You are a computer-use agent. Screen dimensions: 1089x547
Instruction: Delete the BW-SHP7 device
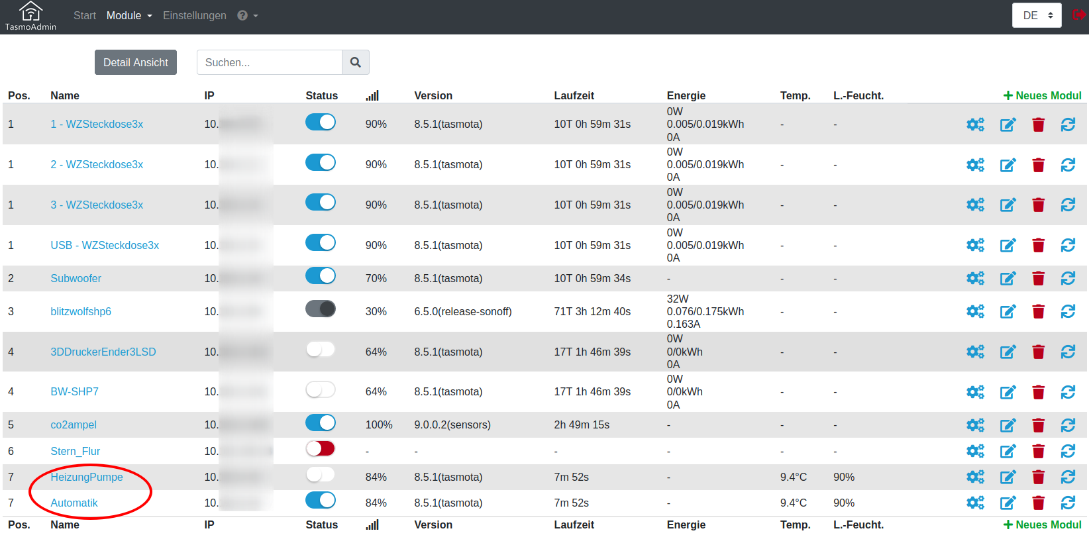(x=1038, y=392)
